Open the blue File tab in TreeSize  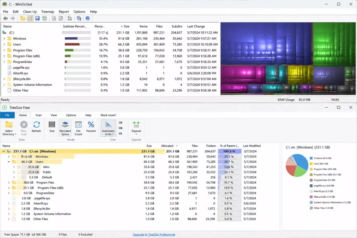7,115
